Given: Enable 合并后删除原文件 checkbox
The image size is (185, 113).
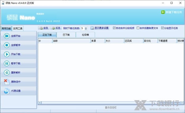Looking at the screenshot, I should tap(138, 28).
